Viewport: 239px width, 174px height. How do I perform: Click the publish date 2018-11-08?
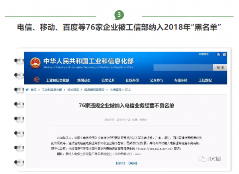click(123, 120)
